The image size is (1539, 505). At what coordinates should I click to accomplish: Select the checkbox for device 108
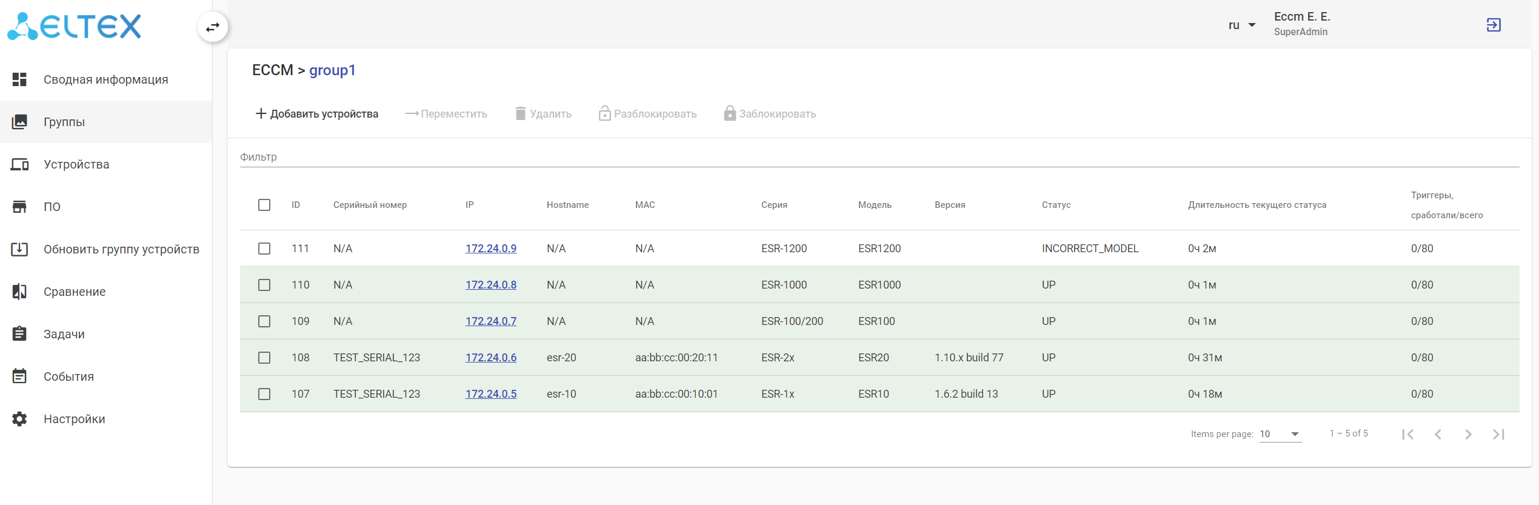click(x=264, y=358)
